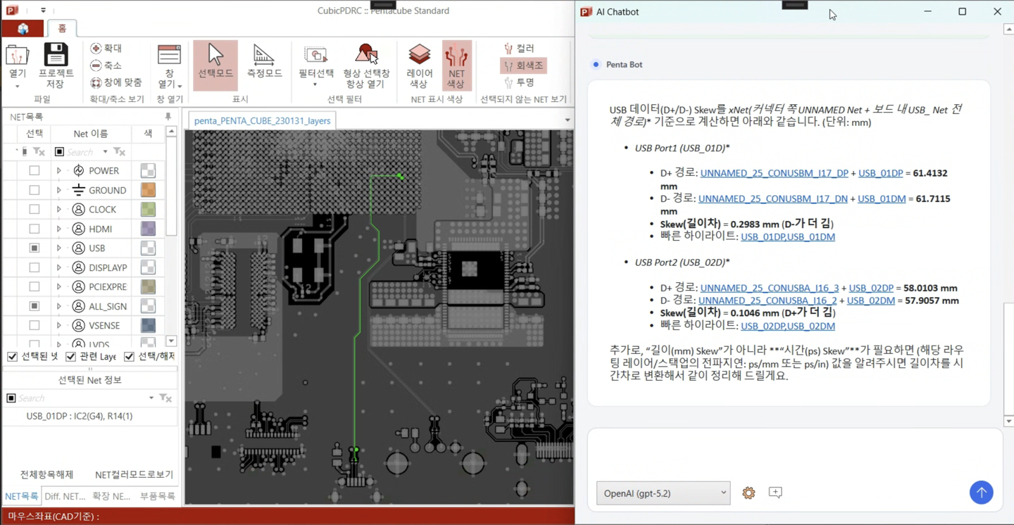Image resolution: width=1014 pixels, height=525 pixels.
Task: Open the penta_PENTA_CUBE_230131_layers tab
Action: pos(262,120)
